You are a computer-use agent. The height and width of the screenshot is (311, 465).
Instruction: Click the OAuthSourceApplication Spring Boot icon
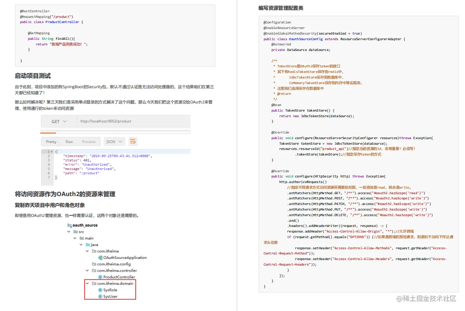tap(100, 258)
